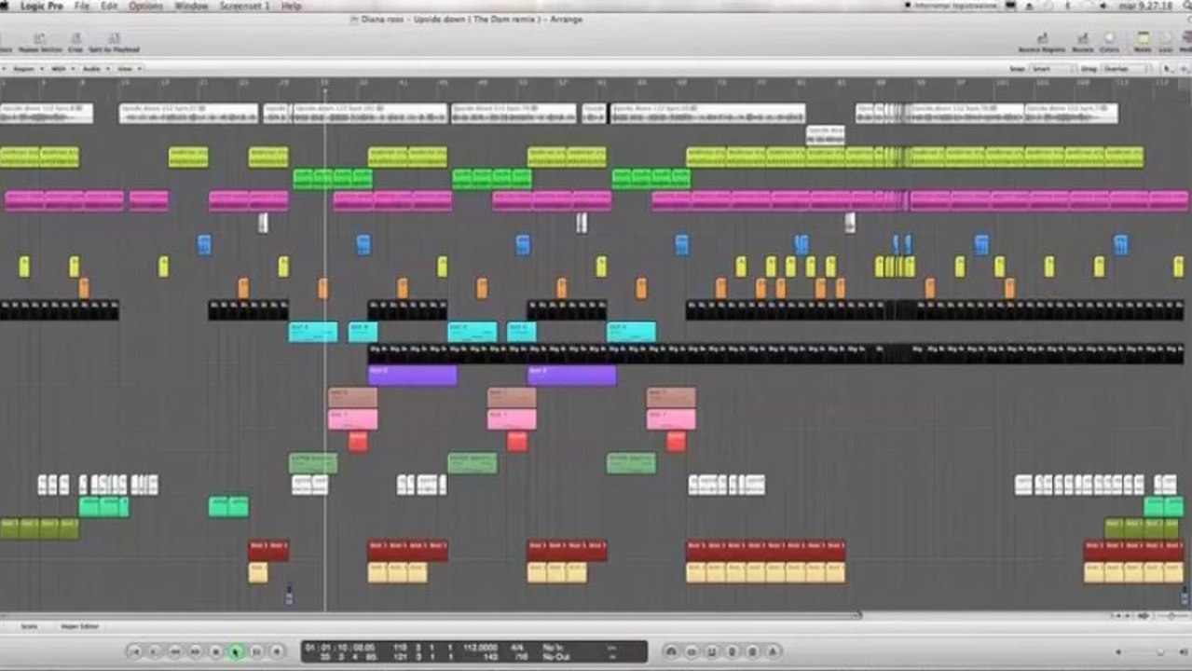1192x671 pixels.
Task: Click Interrompi registrazione in menu bar
Action: pyautogui.click(x=955, y=6)
